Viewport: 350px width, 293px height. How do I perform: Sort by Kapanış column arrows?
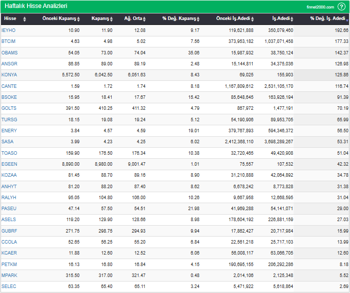(111, 19)
